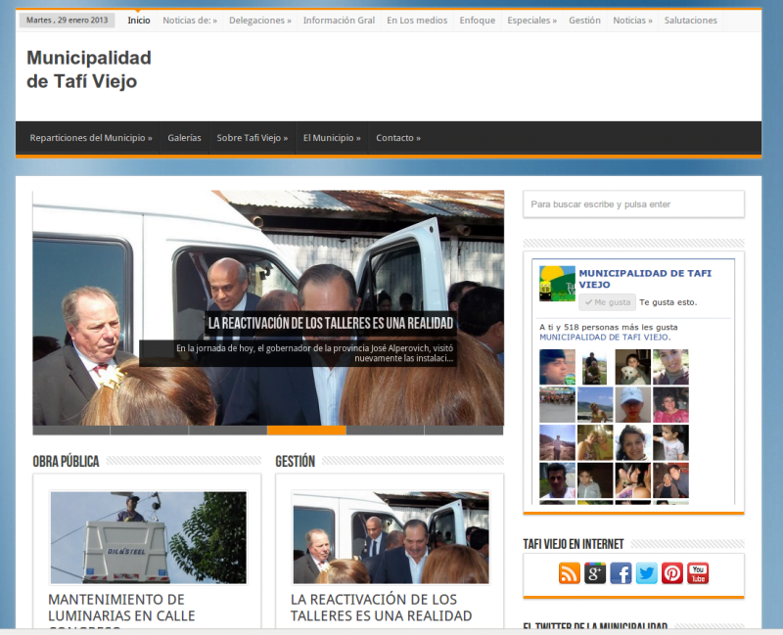The height and width of the screenshot is (635, 783).
Task: Click the Me gusta like button
Action: click(607, 302)
